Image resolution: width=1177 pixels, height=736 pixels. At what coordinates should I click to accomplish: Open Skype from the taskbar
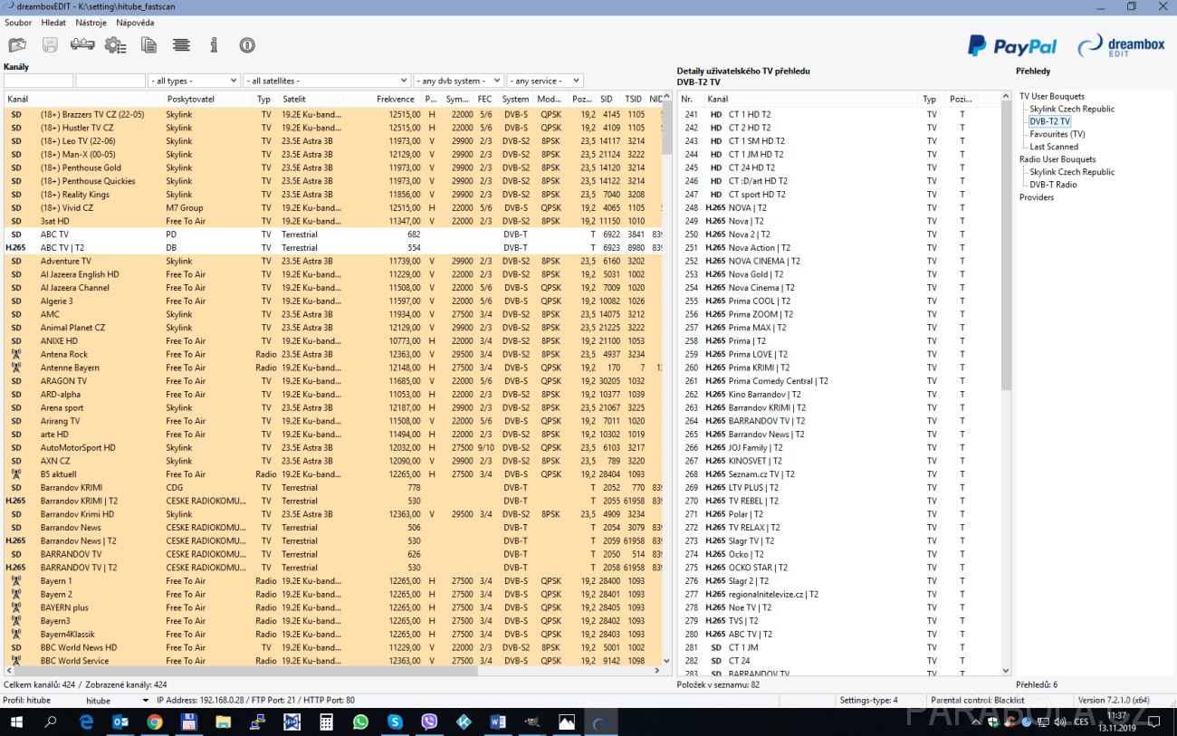(395, 722)
